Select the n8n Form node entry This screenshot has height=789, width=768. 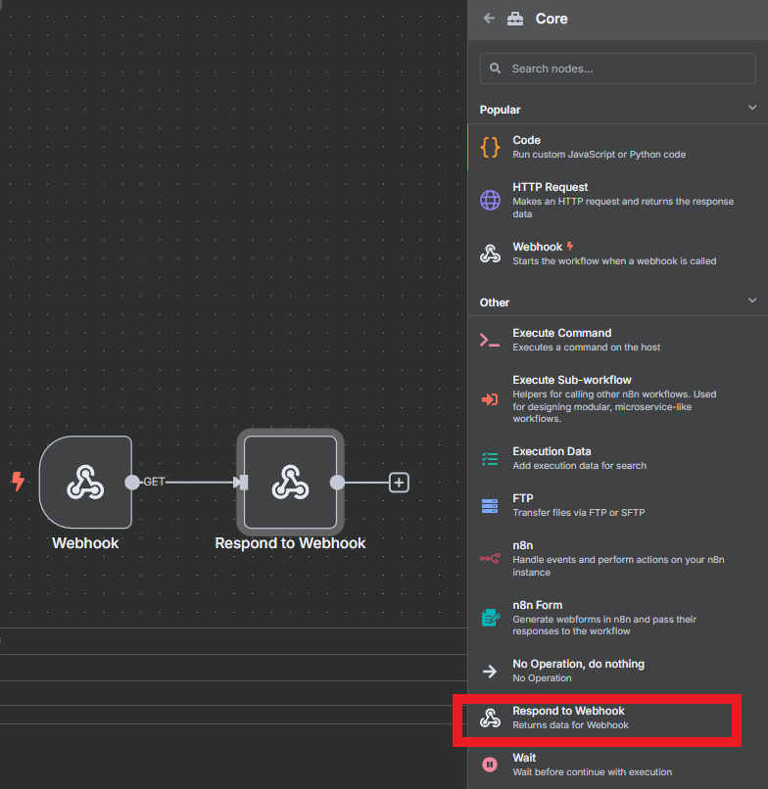(617, 618)
